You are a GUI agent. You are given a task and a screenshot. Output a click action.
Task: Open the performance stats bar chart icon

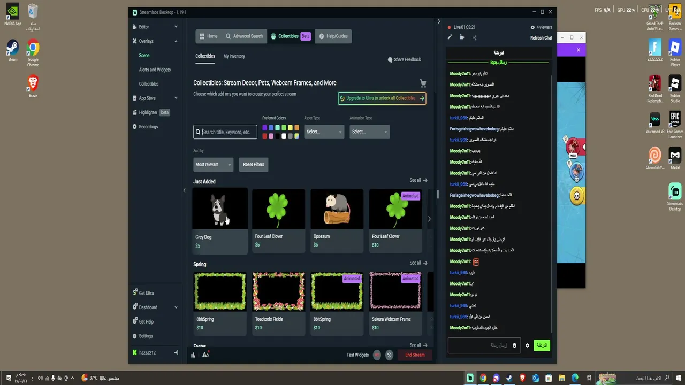(x=193, y=355)
